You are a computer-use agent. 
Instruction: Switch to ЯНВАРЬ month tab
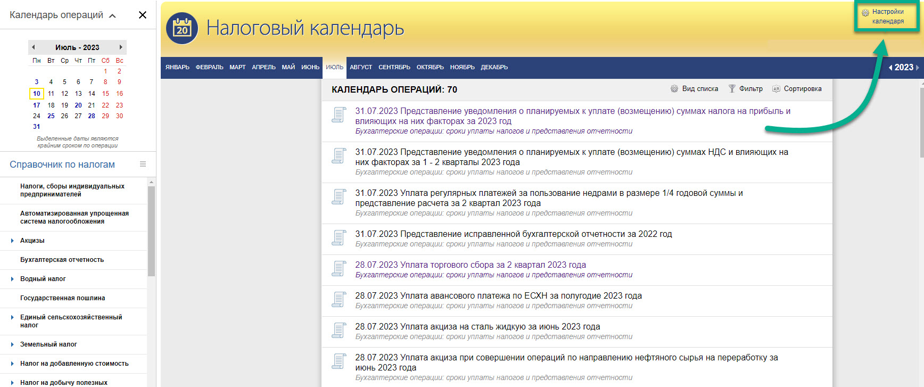177,68
